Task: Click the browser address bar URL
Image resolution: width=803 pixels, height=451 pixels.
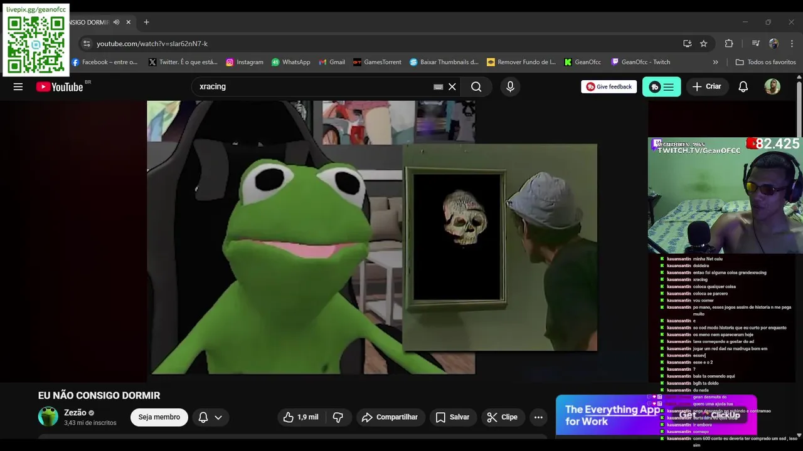Action: (x=152, y=44)
